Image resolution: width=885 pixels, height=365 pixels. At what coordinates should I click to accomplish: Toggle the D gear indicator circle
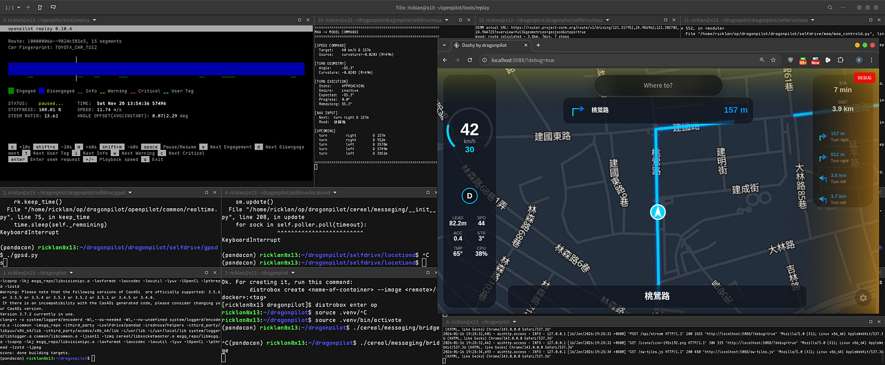[469, 196]
